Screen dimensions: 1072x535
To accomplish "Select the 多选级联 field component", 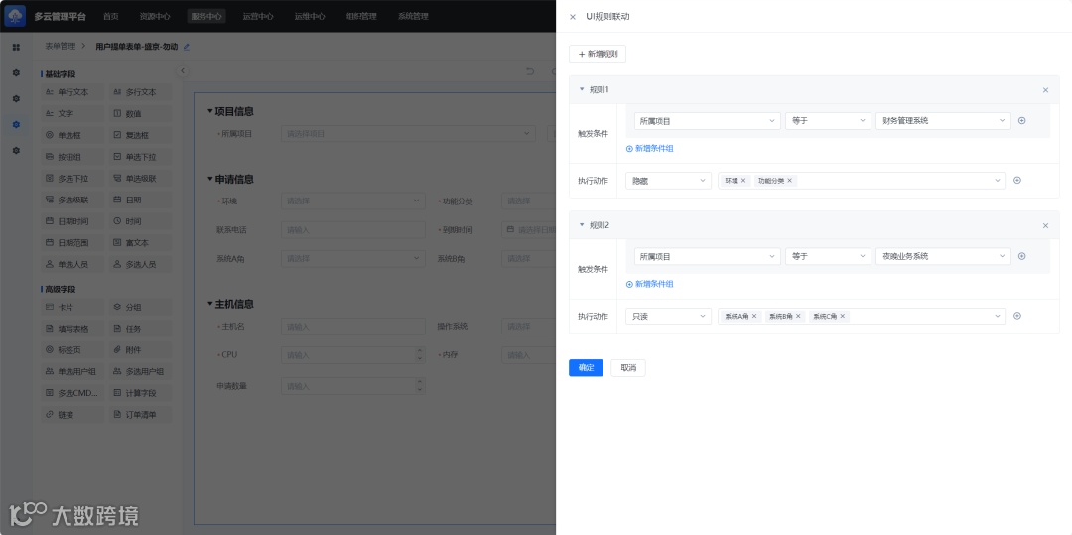I will (x=73, y=201).
